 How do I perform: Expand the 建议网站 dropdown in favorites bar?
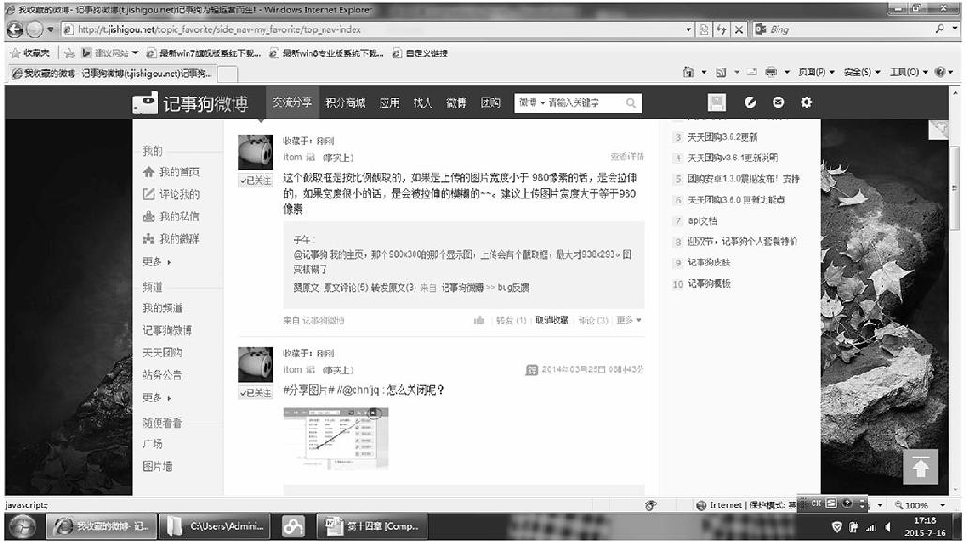(135, 53)
